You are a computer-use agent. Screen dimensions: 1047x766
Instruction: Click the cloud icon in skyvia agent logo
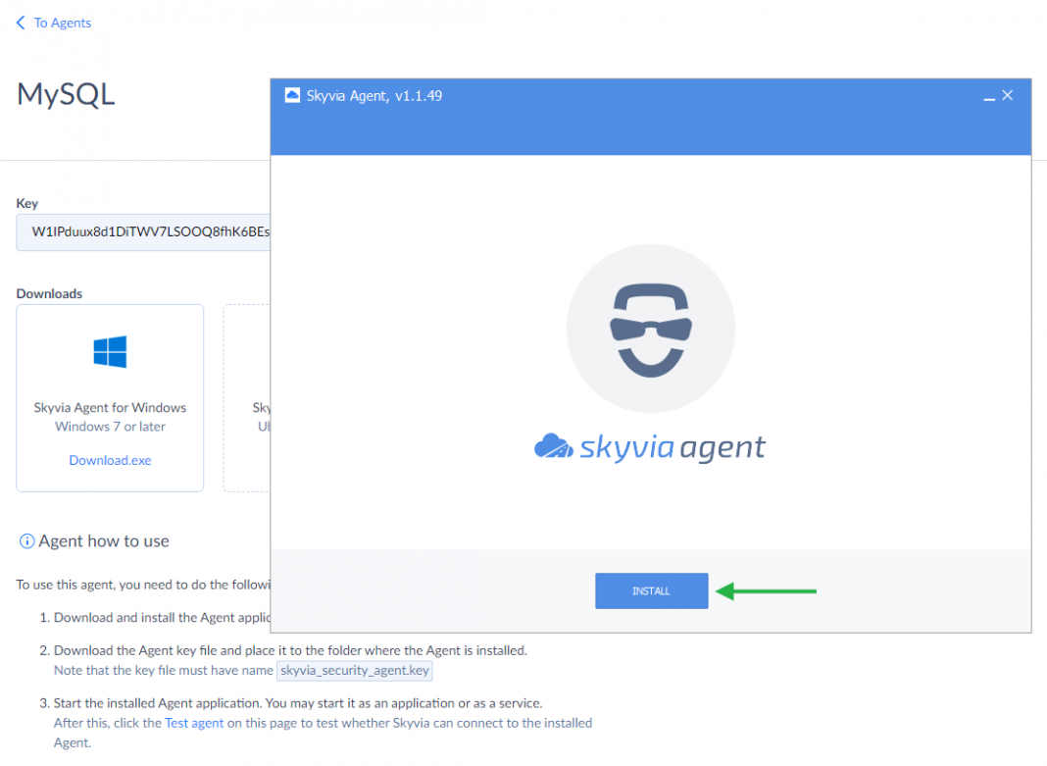click(553, 447)
